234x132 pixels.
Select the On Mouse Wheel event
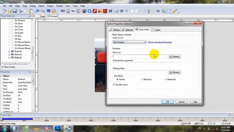[x=22, y=48]
